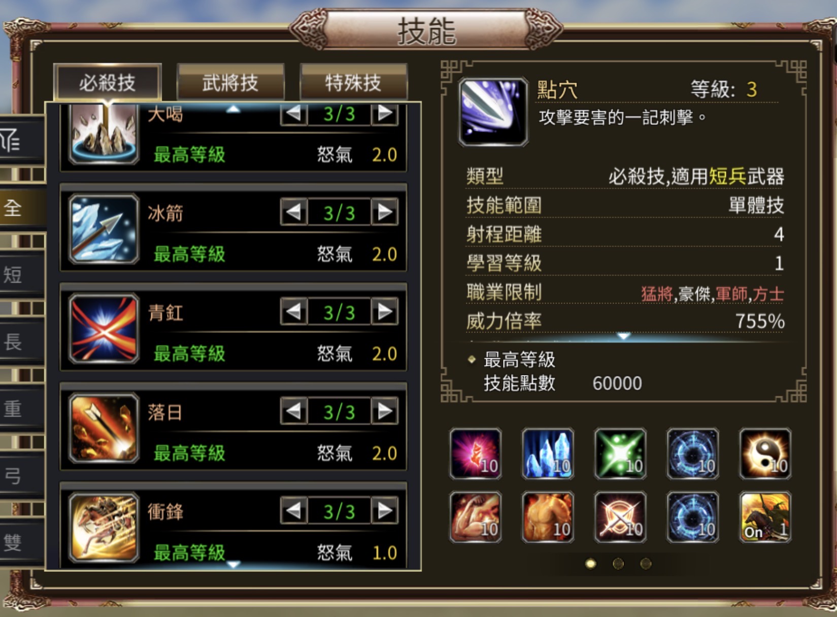Select the 落日 flaming arrow skill icon
837x617 pixels.
pos(104,428)
